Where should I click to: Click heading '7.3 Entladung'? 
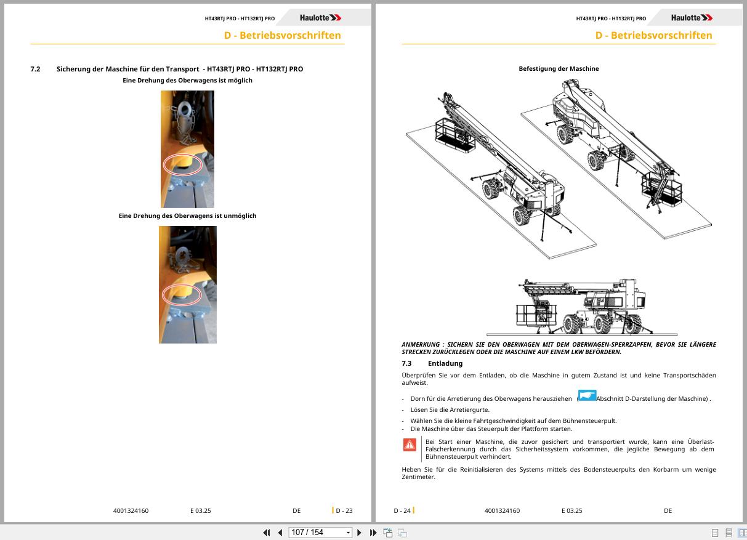point(432,363)
